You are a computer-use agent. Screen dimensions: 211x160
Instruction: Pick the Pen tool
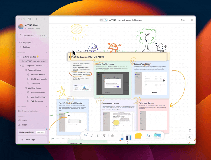coord(122,136)
